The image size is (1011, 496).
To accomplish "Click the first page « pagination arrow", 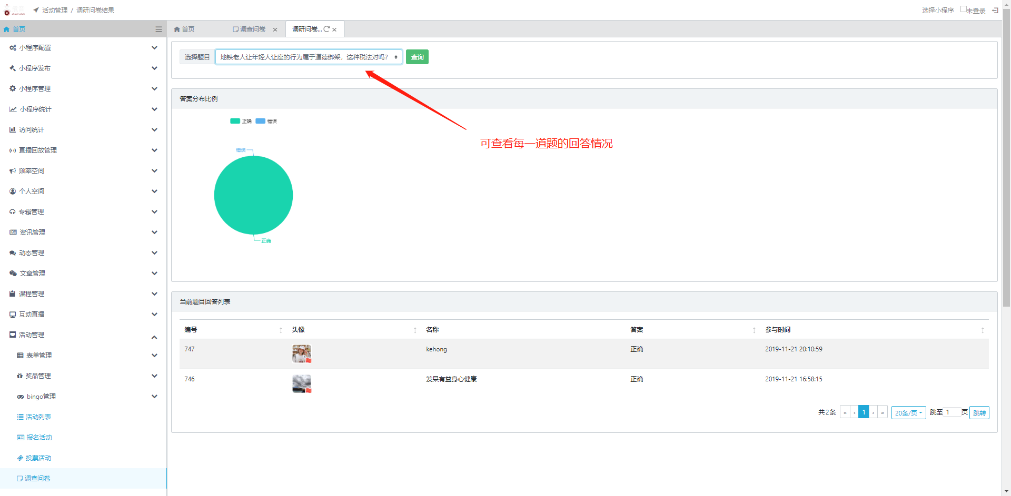I will tap(845, 412).
